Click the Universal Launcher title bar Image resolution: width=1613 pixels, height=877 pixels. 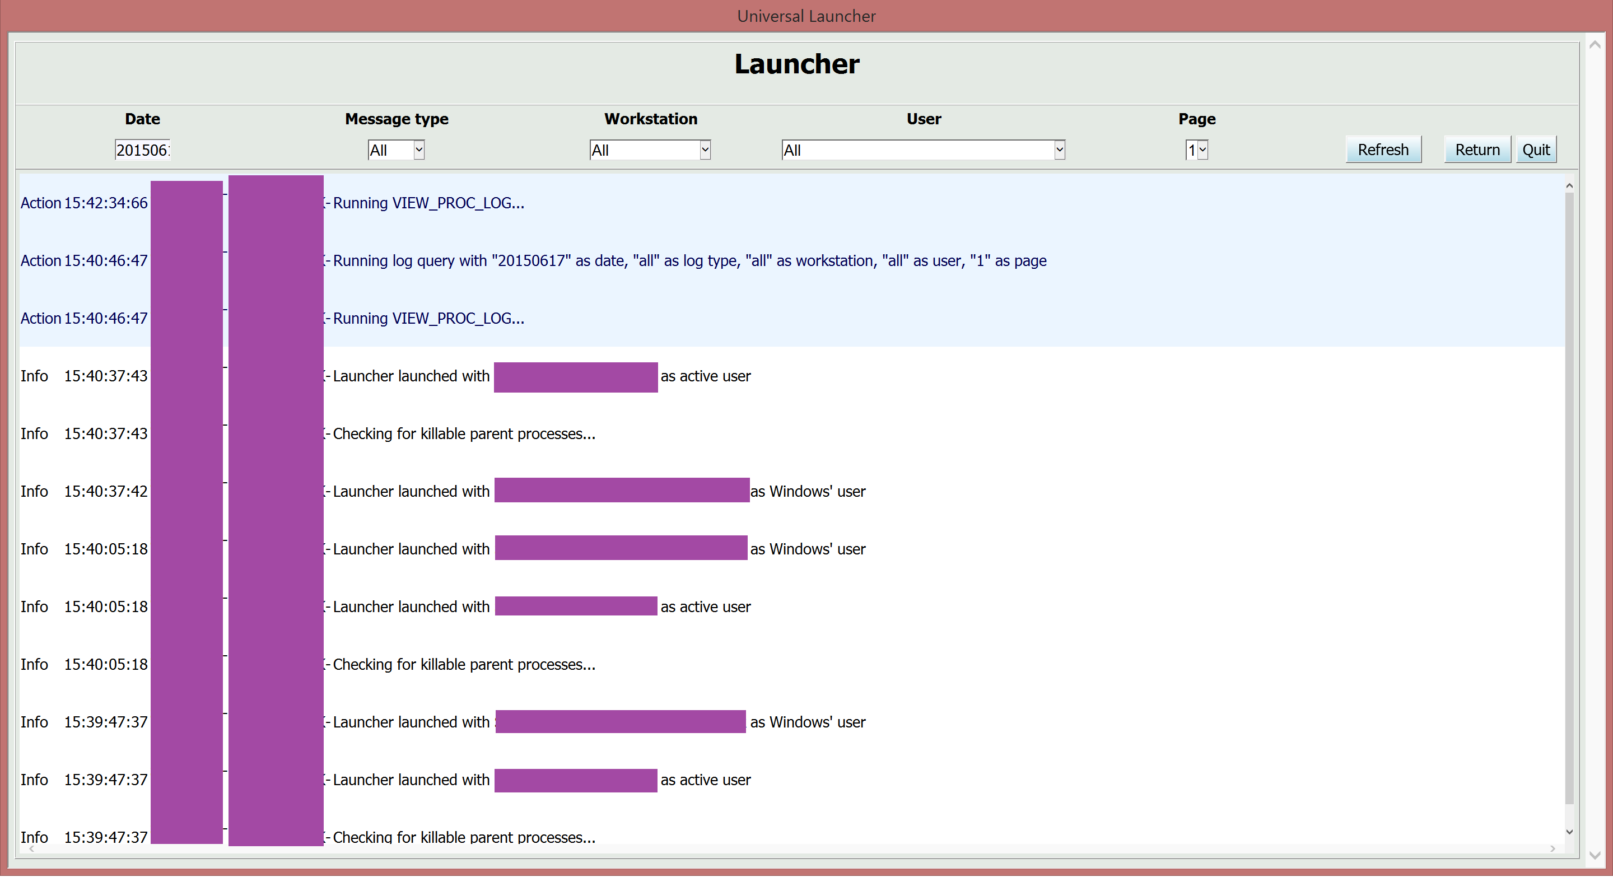coord(806,16)
